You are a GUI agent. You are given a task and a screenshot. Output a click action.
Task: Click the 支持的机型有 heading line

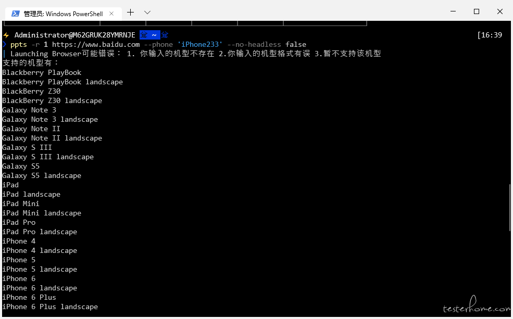click(30, 63)
